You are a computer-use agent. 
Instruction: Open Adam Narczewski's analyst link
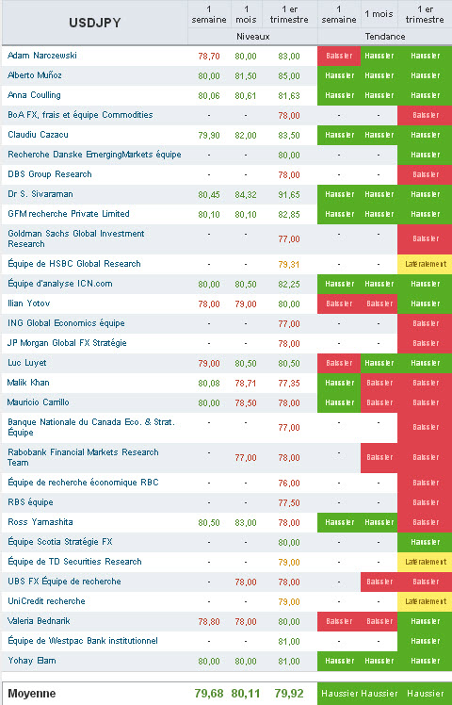[x=42, y=56]
